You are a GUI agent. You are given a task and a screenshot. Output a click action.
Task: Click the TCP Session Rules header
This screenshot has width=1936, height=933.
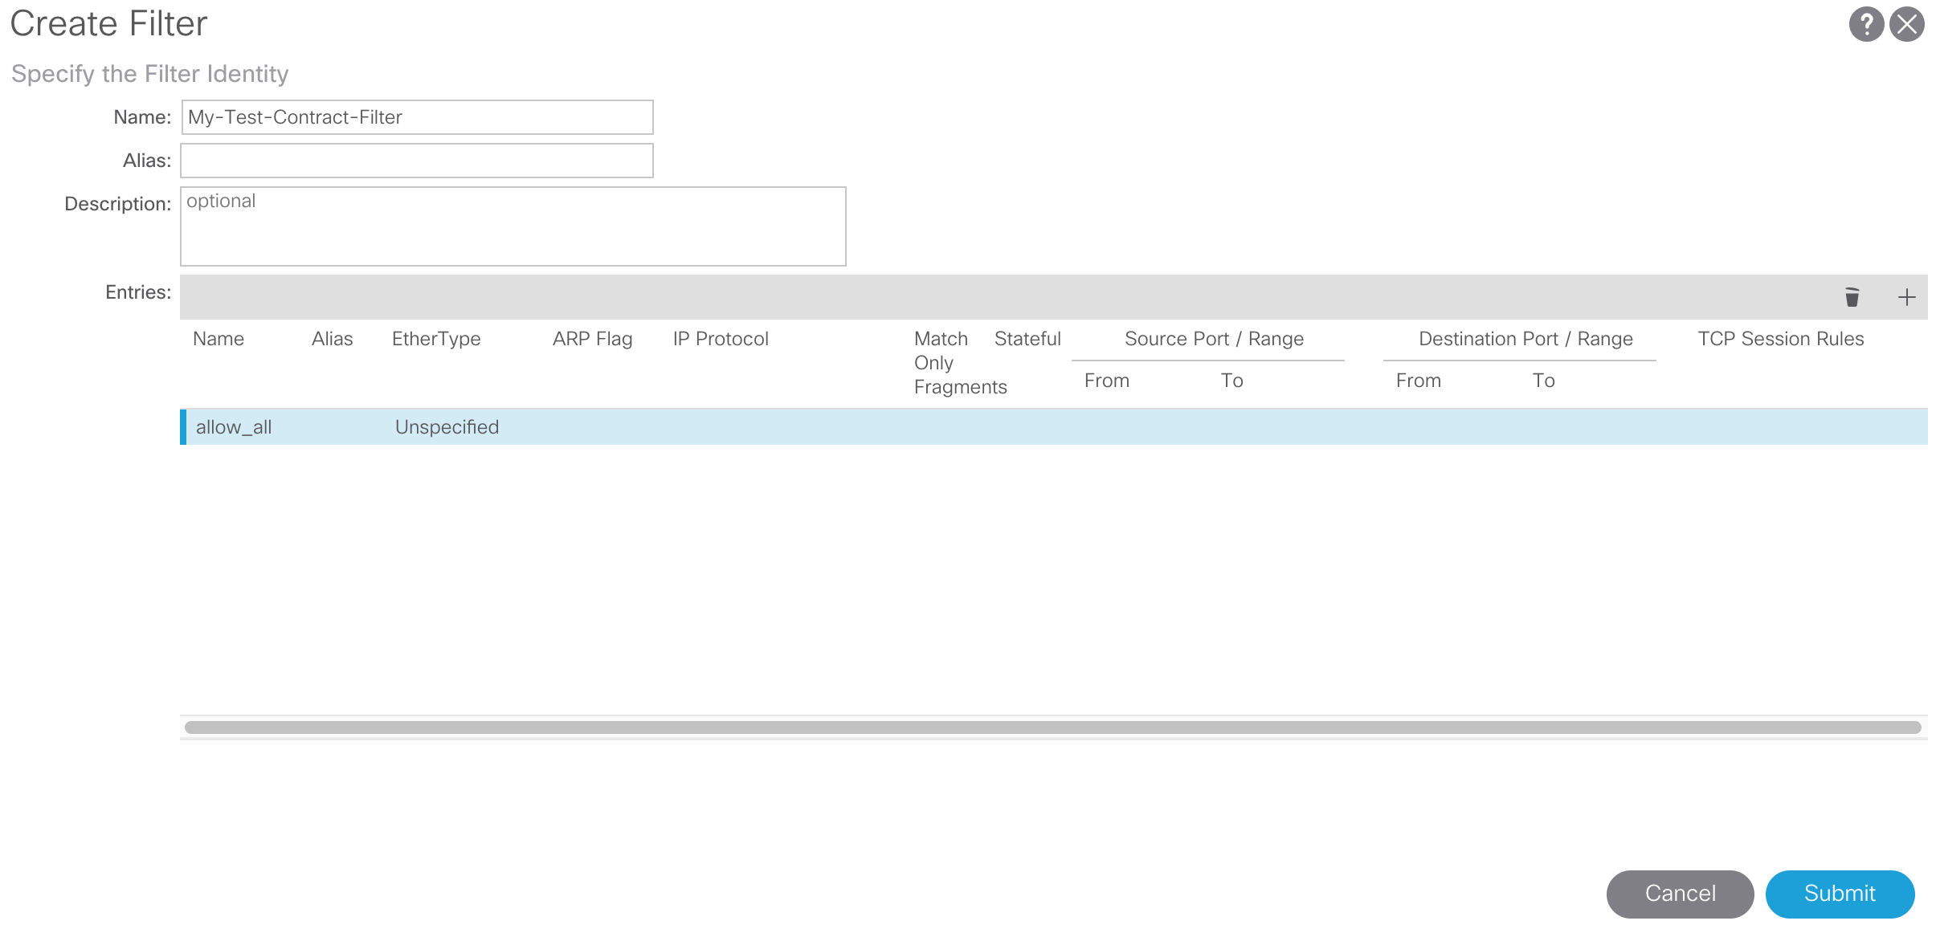[1780, 339]
